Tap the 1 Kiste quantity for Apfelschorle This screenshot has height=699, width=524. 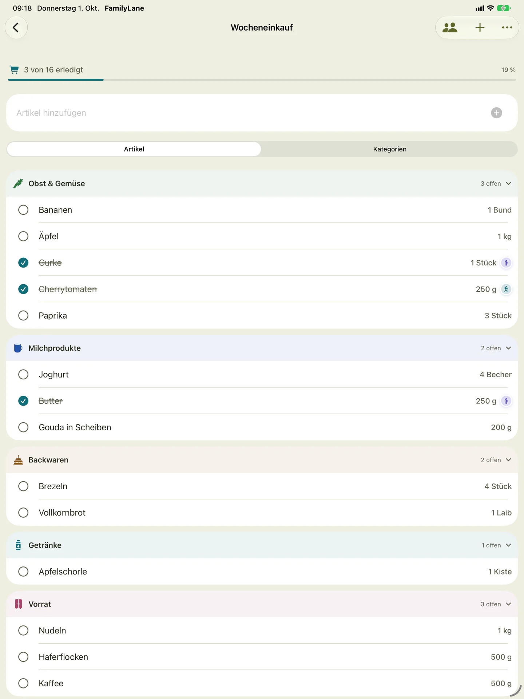click(x=500, y=572)
